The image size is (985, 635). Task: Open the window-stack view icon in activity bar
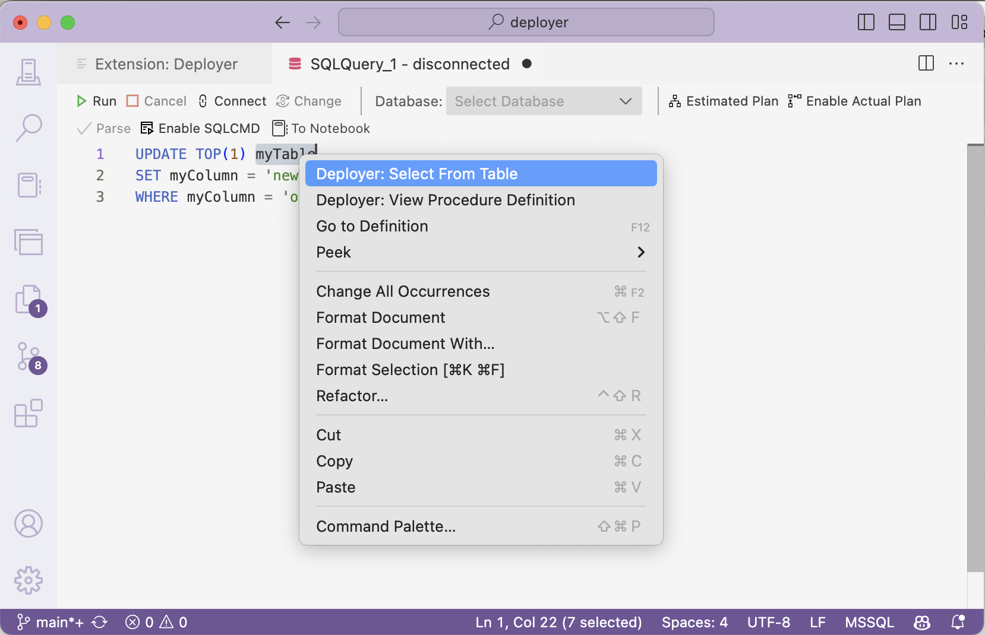point(28,242)
